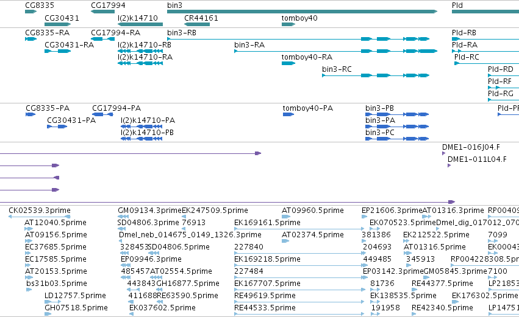The width and height of the screenshot is (519, 317).
Task: Select transcript CG30431-RA
Action: (69, 45)
